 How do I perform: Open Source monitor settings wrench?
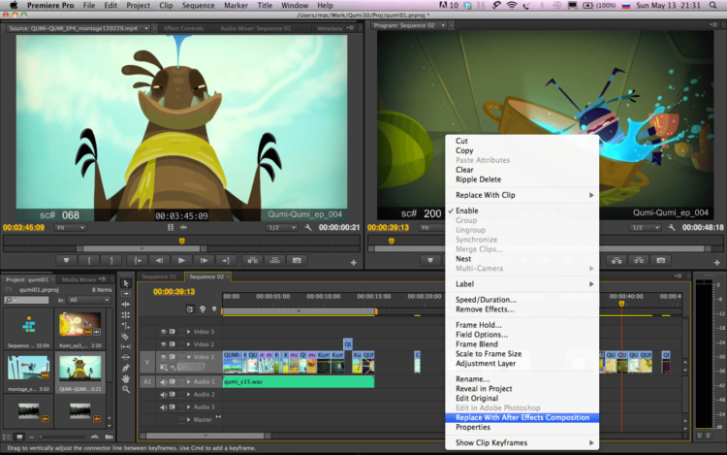[308, 228]
